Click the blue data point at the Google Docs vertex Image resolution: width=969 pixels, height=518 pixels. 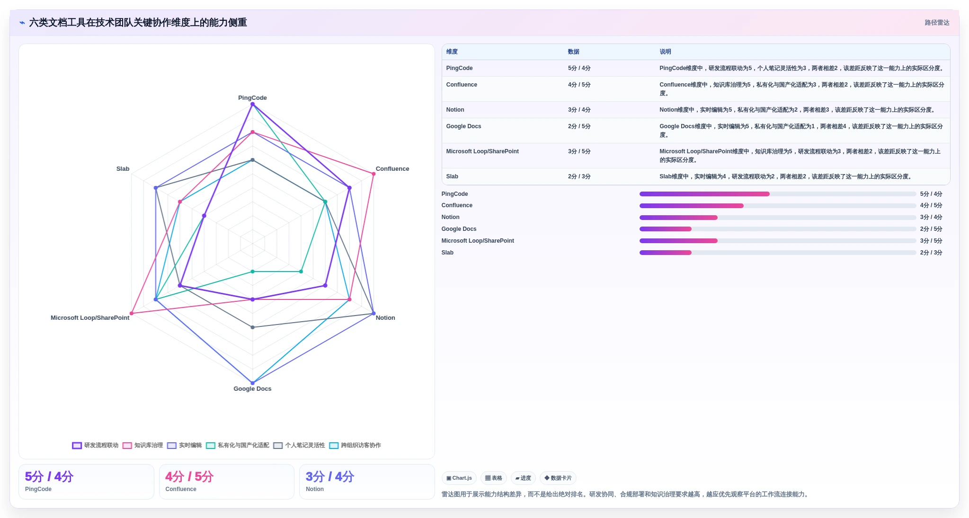point(252,383)
